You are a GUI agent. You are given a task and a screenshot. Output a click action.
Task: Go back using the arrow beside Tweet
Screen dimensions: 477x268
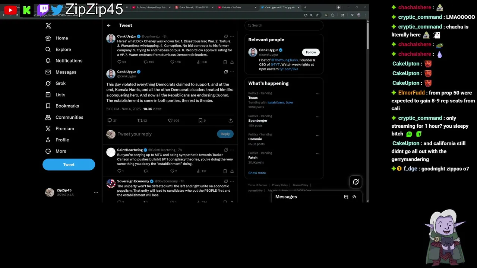(108, 25)
